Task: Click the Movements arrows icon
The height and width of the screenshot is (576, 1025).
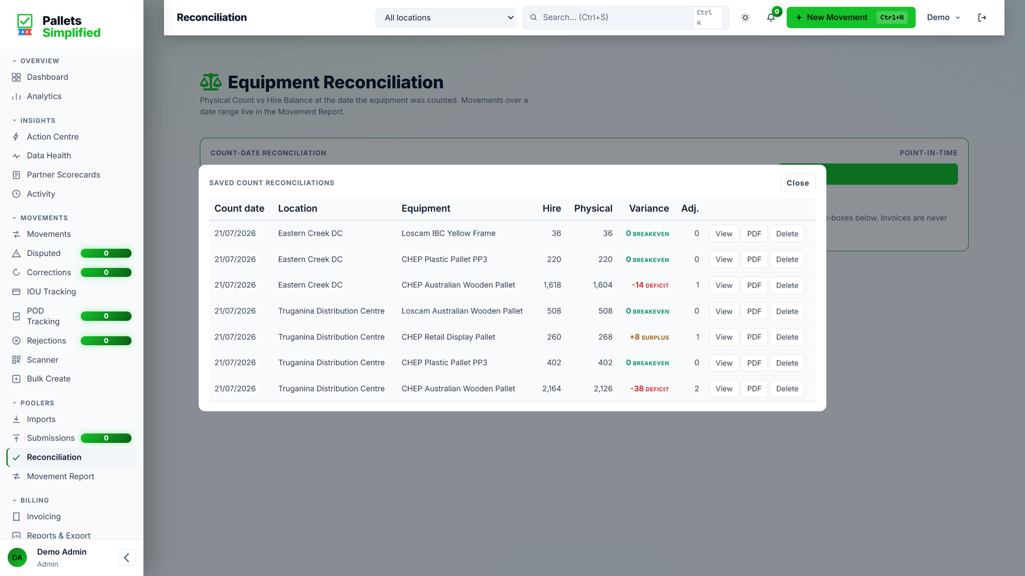Action: 16,234
